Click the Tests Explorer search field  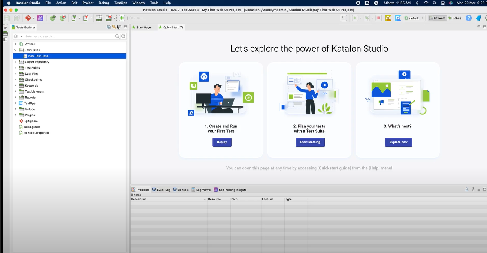[69, 36]
